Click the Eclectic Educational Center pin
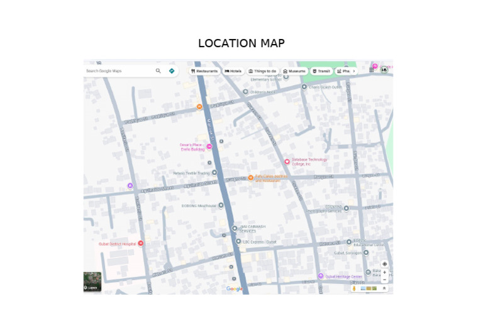This screenshot has width=483, height=316. [x=348, y=242]
